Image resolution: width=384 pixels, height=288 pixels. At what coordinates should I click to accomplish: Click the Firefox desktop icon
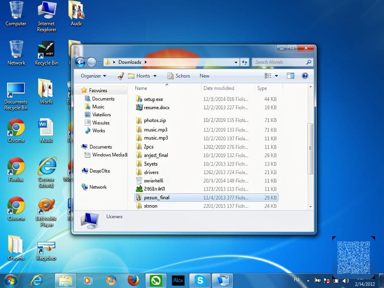coord(16,170)
